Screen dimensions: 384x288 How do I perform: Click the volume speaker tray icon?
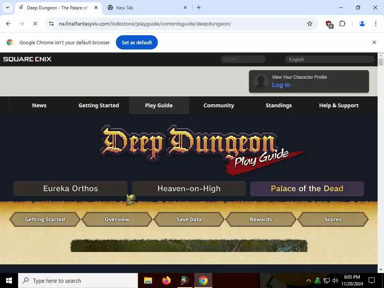pos(335,280)
